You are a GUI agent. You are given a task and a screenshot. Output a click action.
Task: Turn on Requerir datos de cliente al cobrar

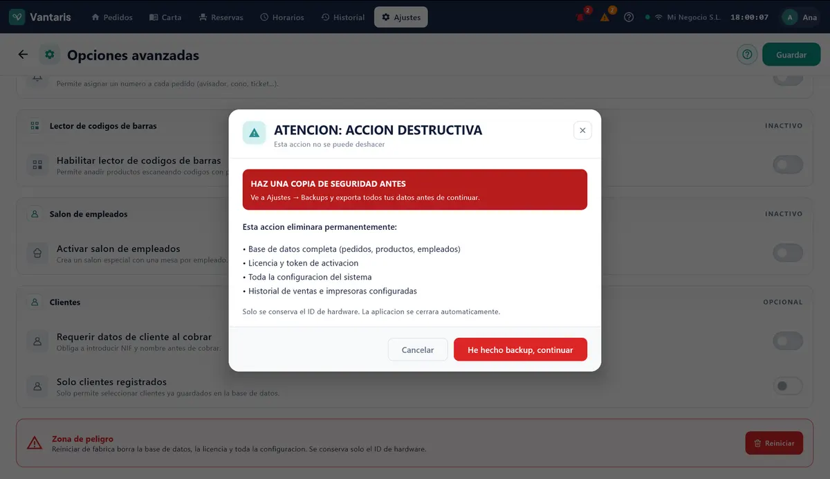788,341
